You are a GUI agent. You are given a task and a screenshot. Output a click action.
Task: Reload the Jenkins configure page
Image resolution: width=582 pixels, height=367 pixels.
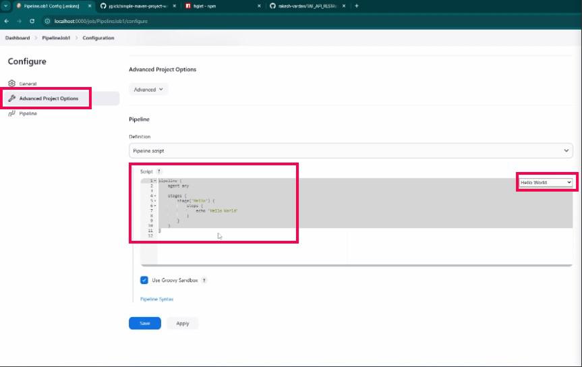pyautogui.click(x=32, y=21)
